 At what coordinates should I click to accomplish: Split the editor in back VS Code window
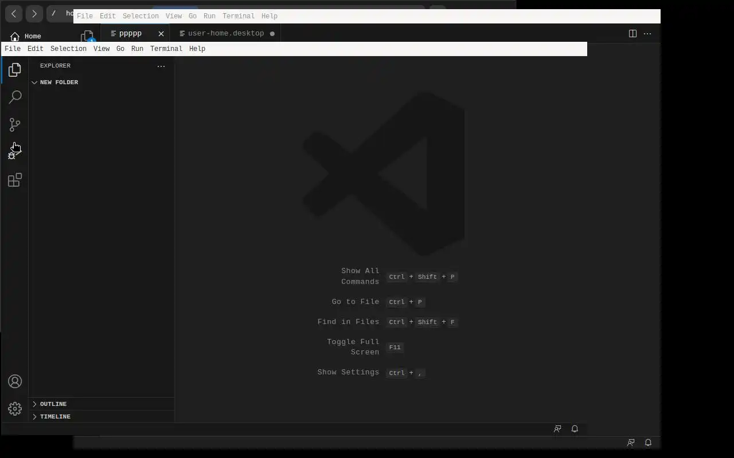(x=633, y=34)
